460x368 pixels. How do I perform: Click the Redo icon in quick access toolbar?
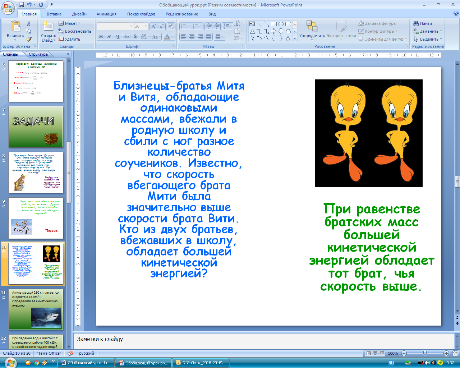(41, 5)
